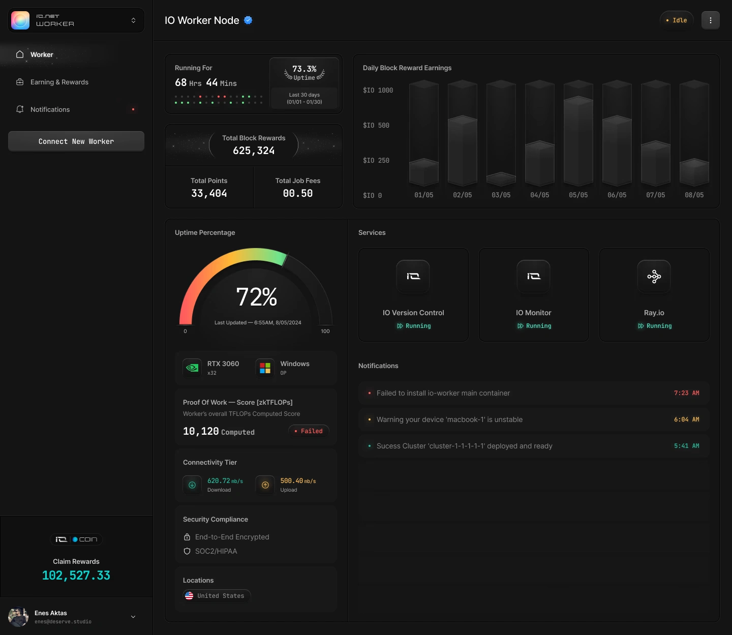This screenshot has height=635, width=732.
Task: Click the 10,120 Computed score
Action: pyautogui.click(x=219, y=432)
